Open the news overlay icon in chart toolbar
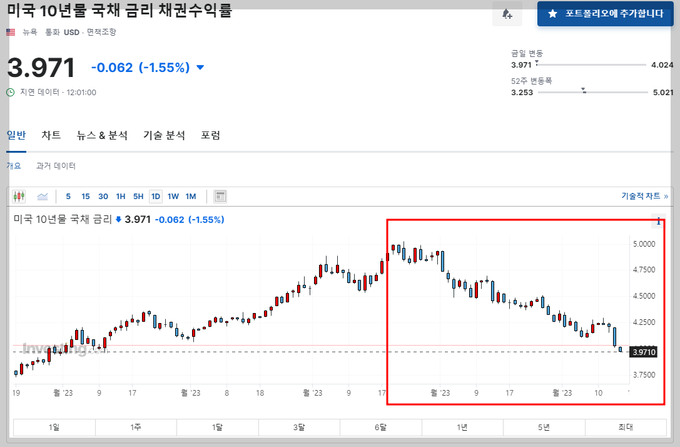The width and height of the screenshot is (680, 447). pos(220,197)
